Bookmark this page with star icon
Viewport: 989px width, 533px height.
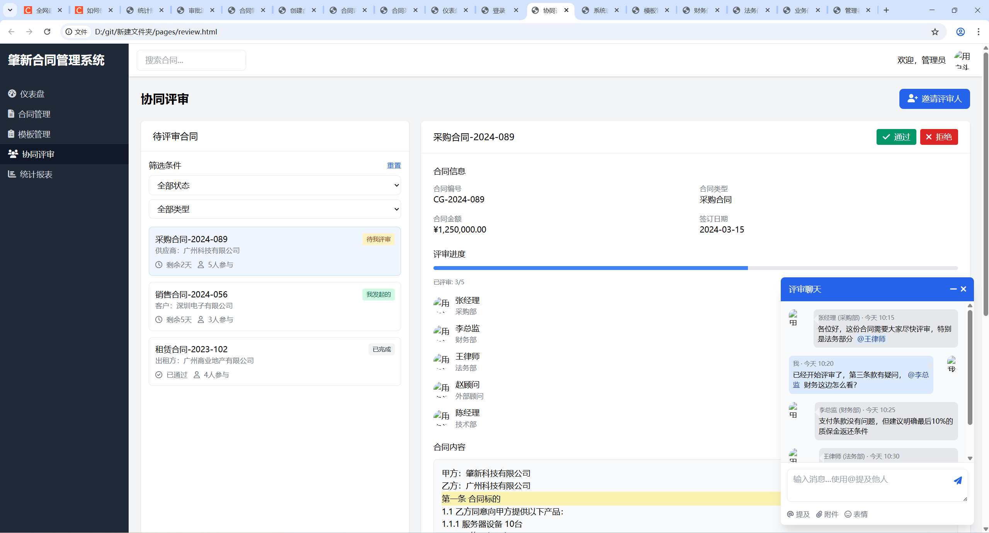coord(935,32)
